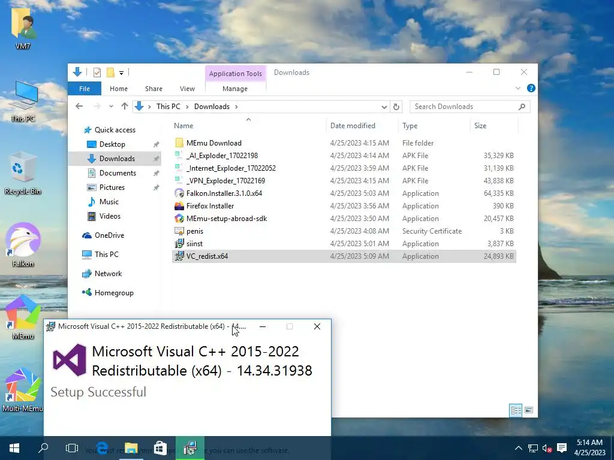Open the View ribbon tab

[x=187, y=89]
